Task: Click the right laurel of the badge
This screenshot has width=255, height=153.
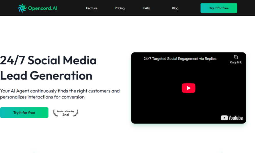Action: 76,113
